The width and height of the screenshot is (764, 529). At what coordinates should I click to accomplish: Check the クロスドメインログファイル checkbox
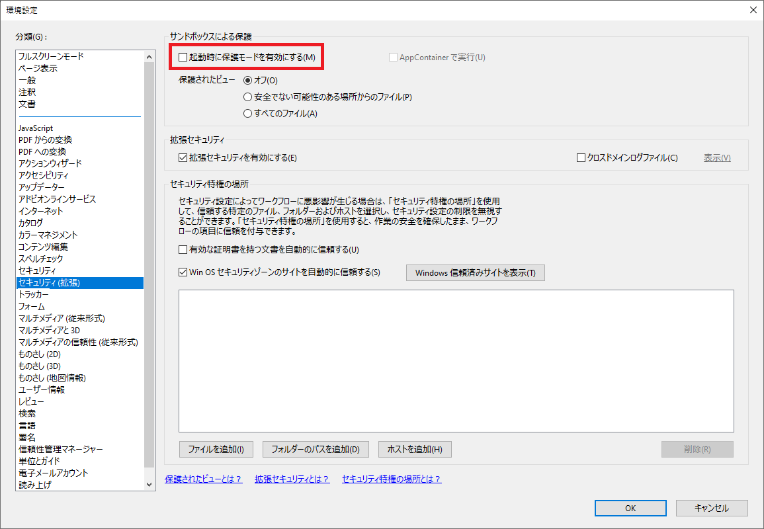point(580,157)
